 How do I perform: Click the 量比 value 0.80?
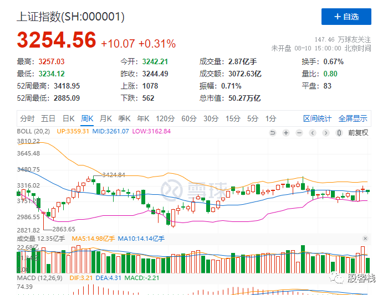click(x=330, y=74)
